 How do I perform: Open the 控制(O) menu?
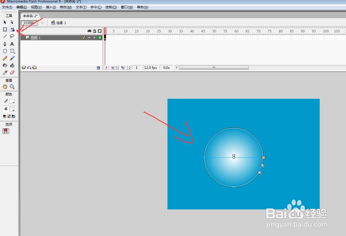coord(111,7)
